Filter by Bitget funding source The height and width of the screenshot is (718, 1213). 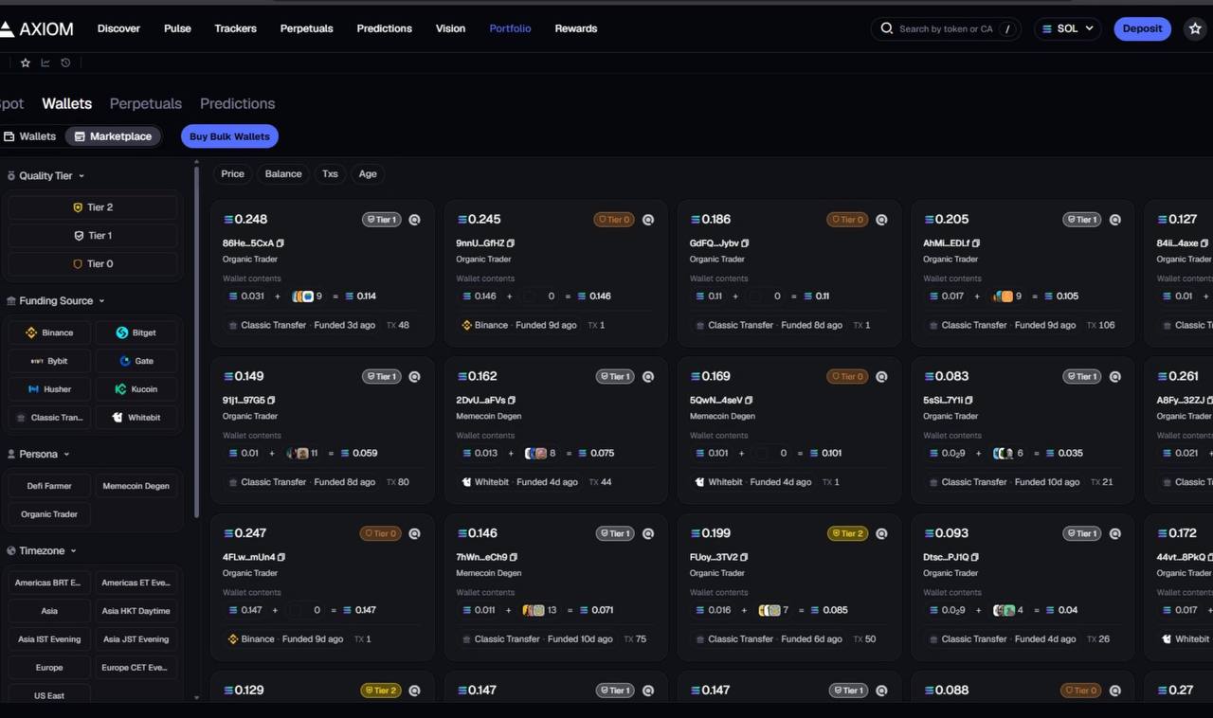pyautogui.click(x=136, y=332)
